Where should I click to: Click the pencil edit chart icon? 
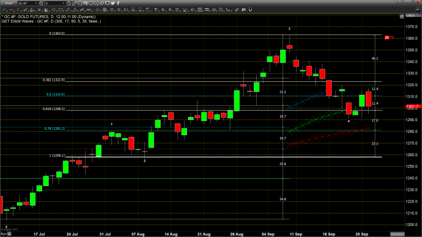[x=74, y=4]
